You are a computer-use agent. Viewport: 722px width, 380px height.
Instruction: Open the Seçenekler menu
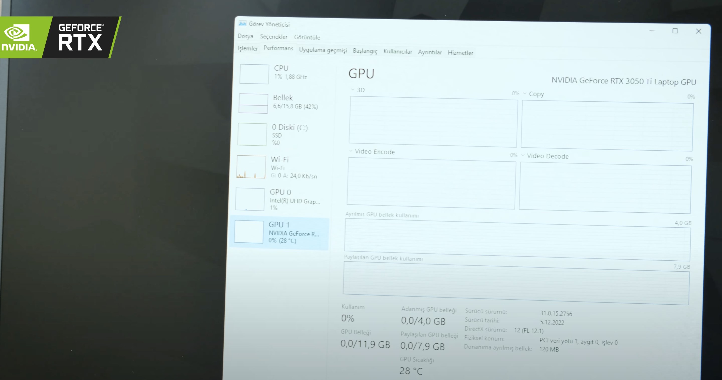[274, 37]
